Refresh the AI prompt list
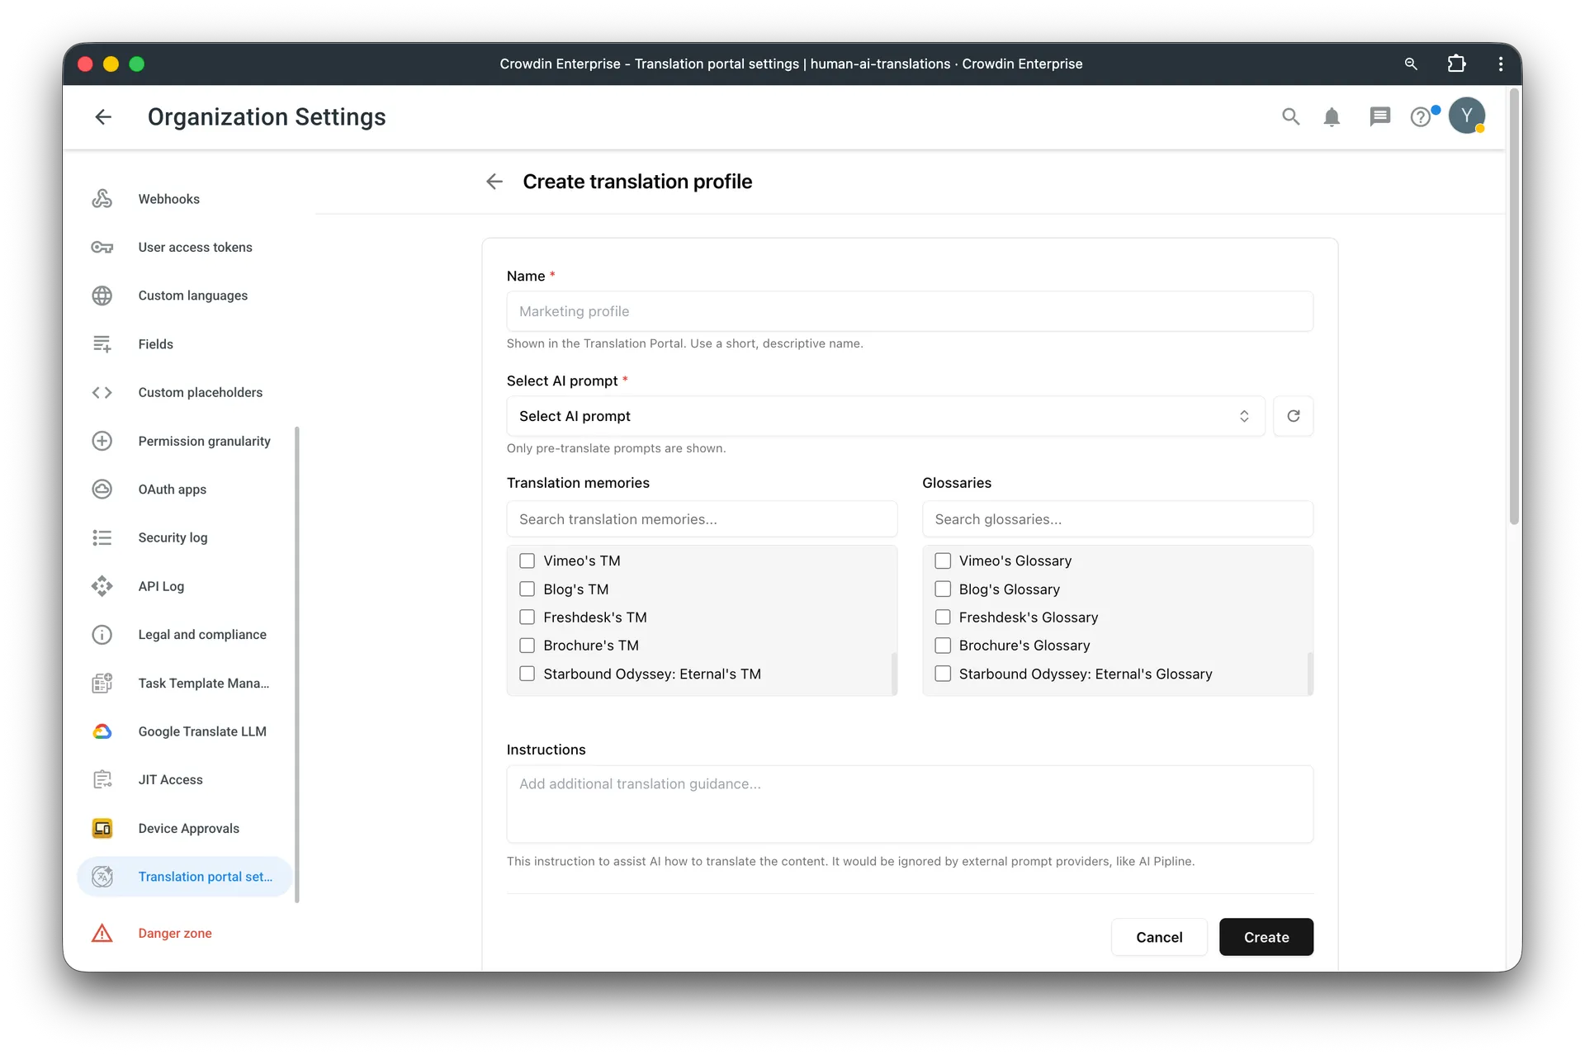 point(1293,416)
